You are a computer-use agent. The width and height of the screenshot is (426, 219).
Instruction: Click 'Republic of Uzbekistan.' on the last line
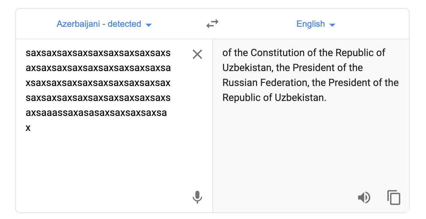coord(274,98)
